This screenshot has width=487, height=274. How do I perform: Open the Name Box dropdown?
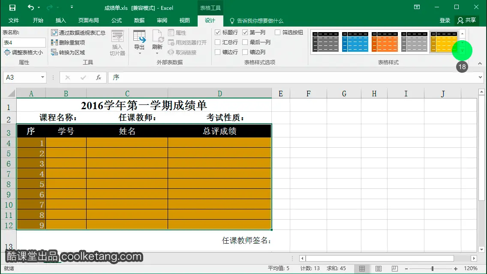tap(42, 77)
